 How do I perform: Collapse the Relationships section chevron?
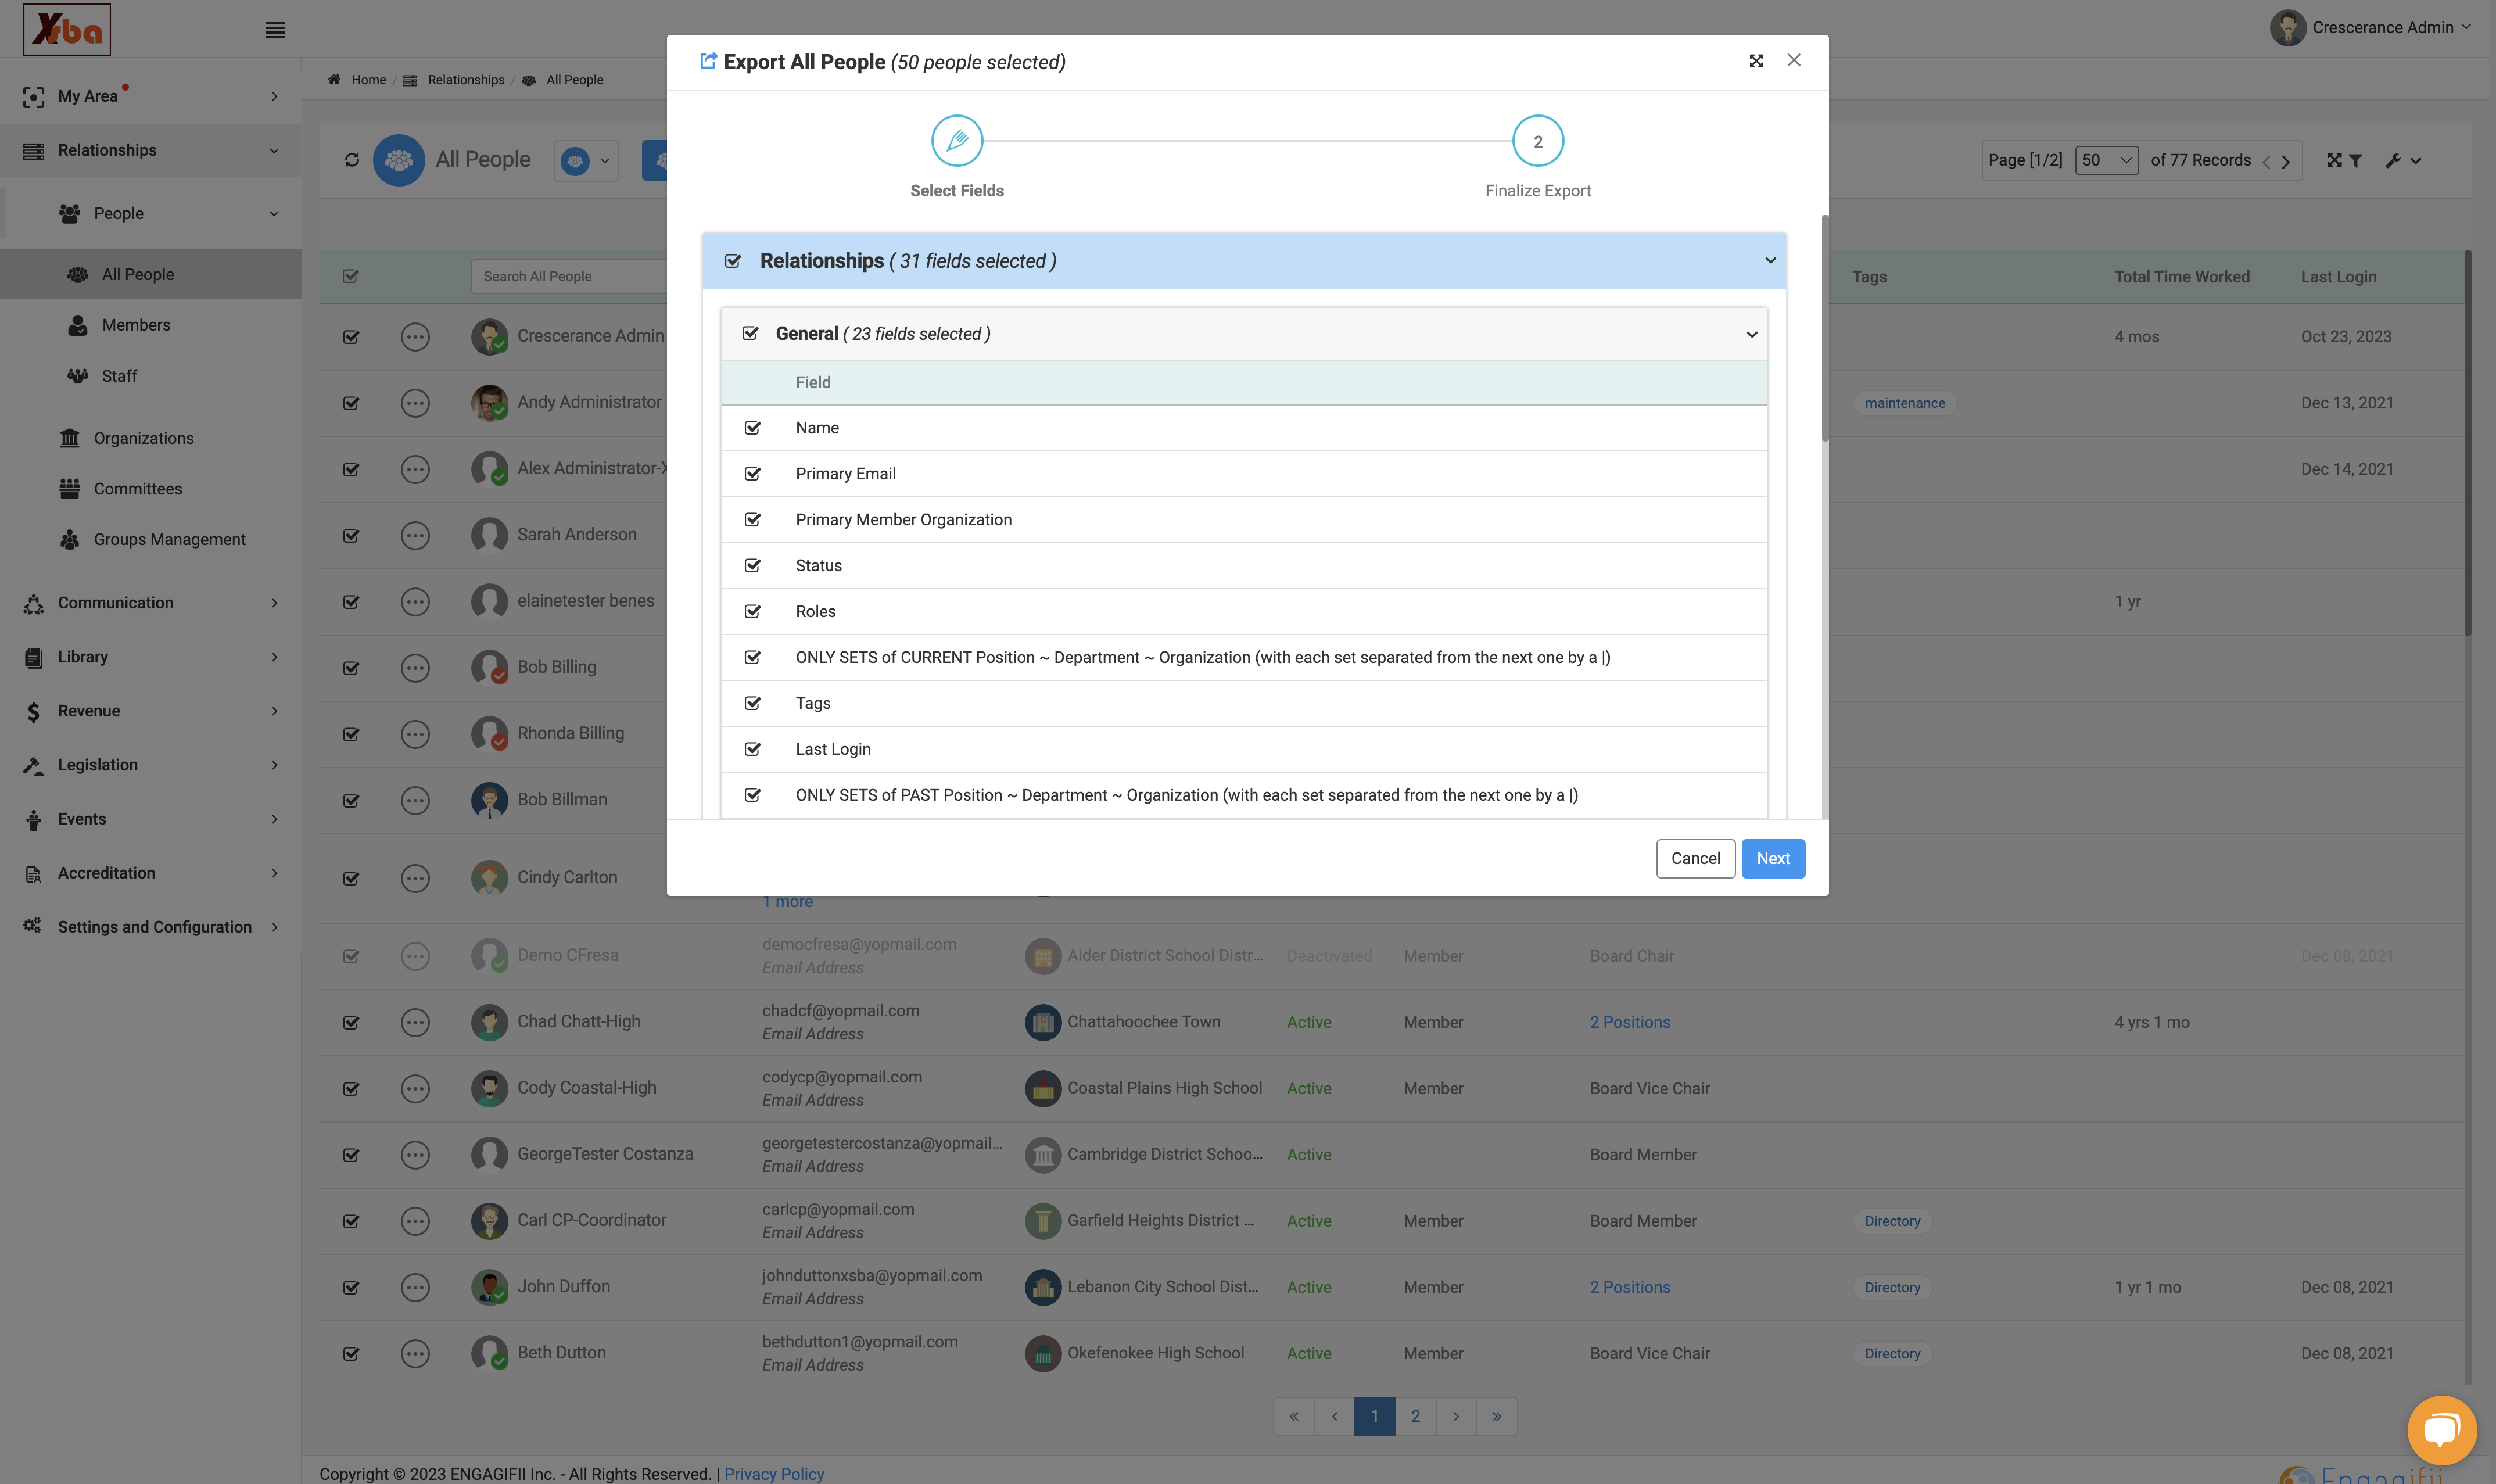pos(1770,261)
